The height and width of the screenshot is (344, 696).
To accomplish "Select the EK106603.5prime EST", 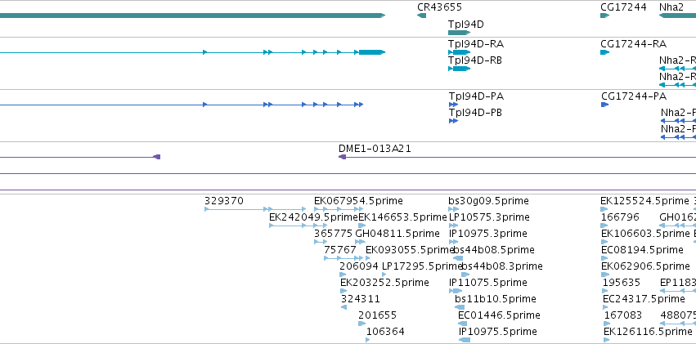I will [604, 242].
